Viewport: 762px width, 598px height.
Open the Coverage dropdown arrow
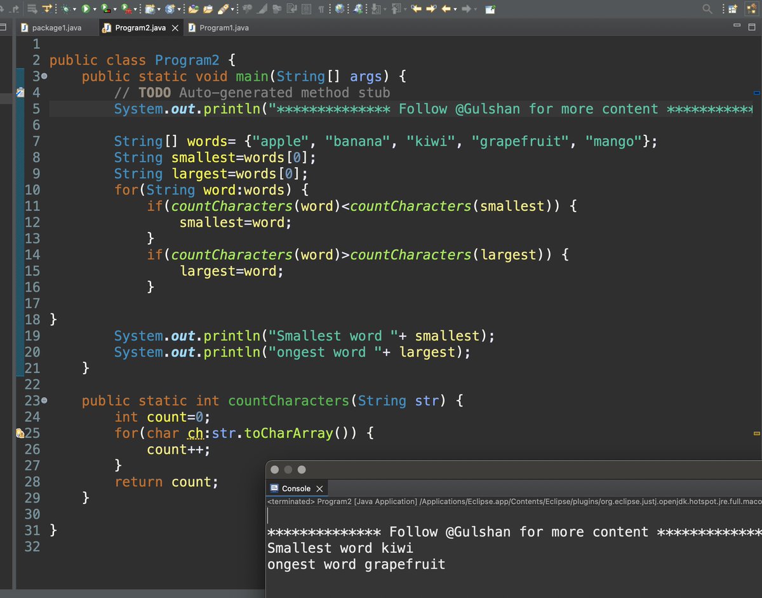point(114,9)
